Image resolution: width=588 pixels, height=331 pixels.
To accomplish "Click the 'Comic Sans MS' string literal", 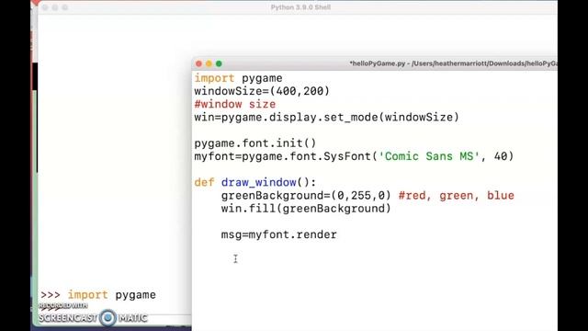I will pos(429,156).
